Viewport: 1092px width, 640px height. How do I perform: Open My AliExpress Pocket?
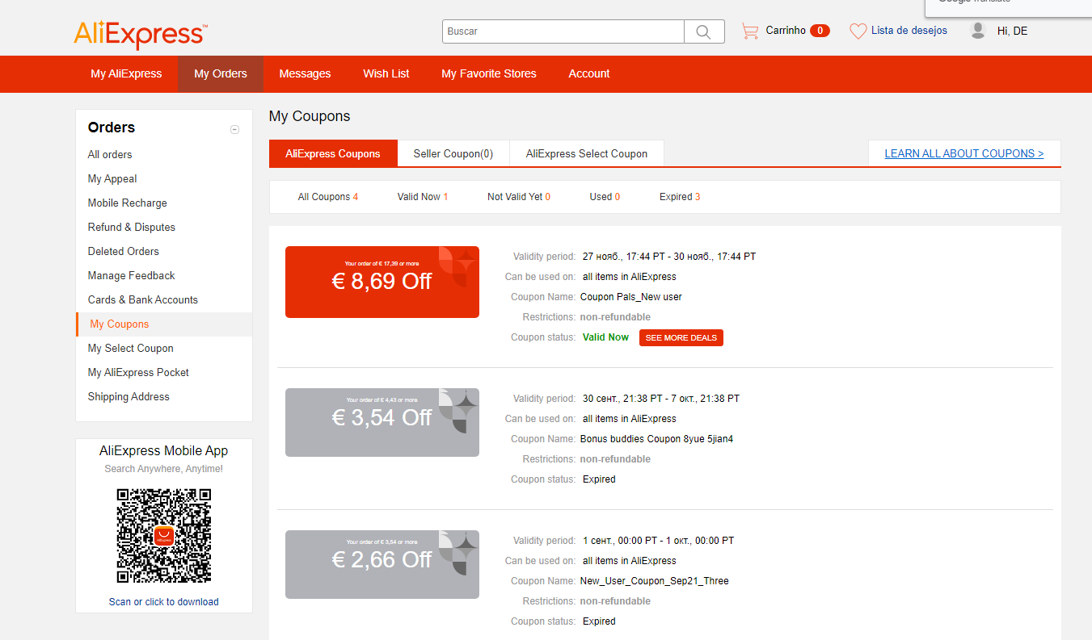138,372
